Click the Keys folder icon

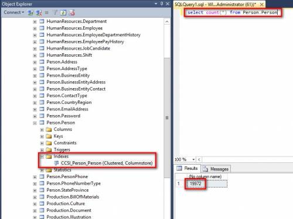[49, 136]
